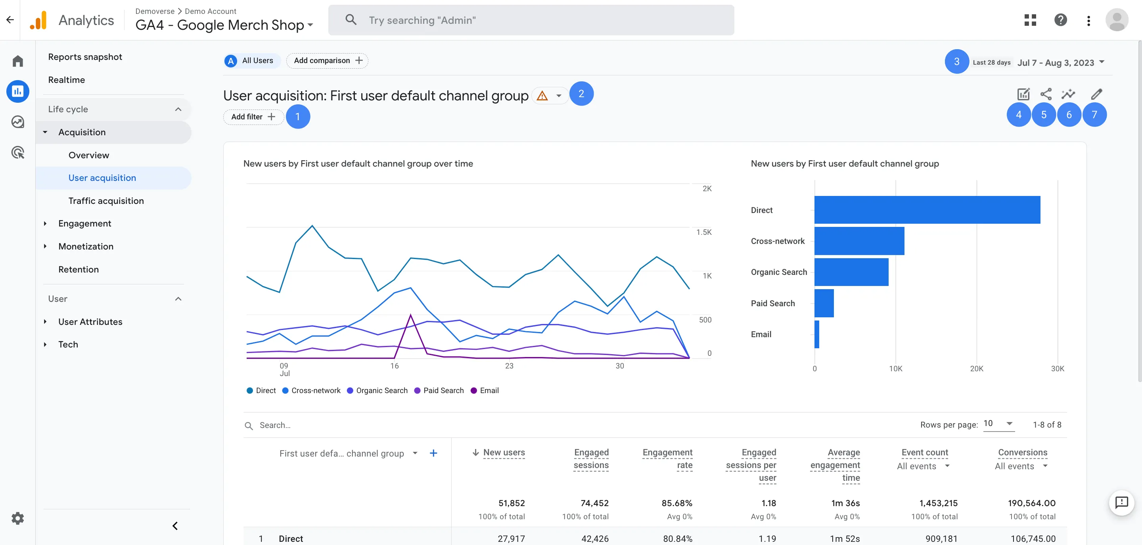Customize this report with the chart-edit icon

[x=1023, y=94]
